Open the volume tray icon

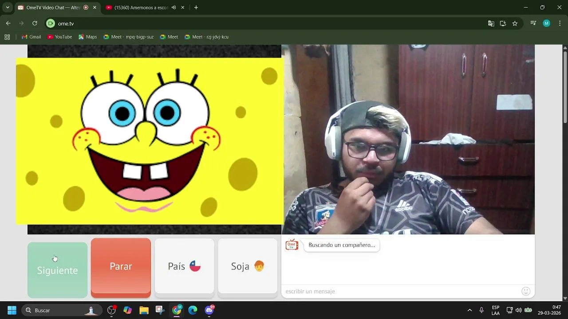point(518,310)
